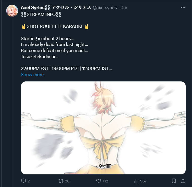
Task: Click the Japanese name アクセル・シリオス
Action: 71,8
